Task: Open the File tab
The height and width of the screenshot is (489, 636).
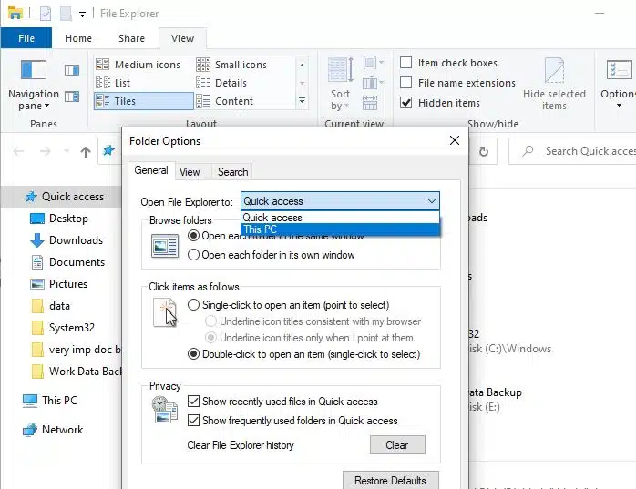Action: pyautogui.click(x=26, y=38)
